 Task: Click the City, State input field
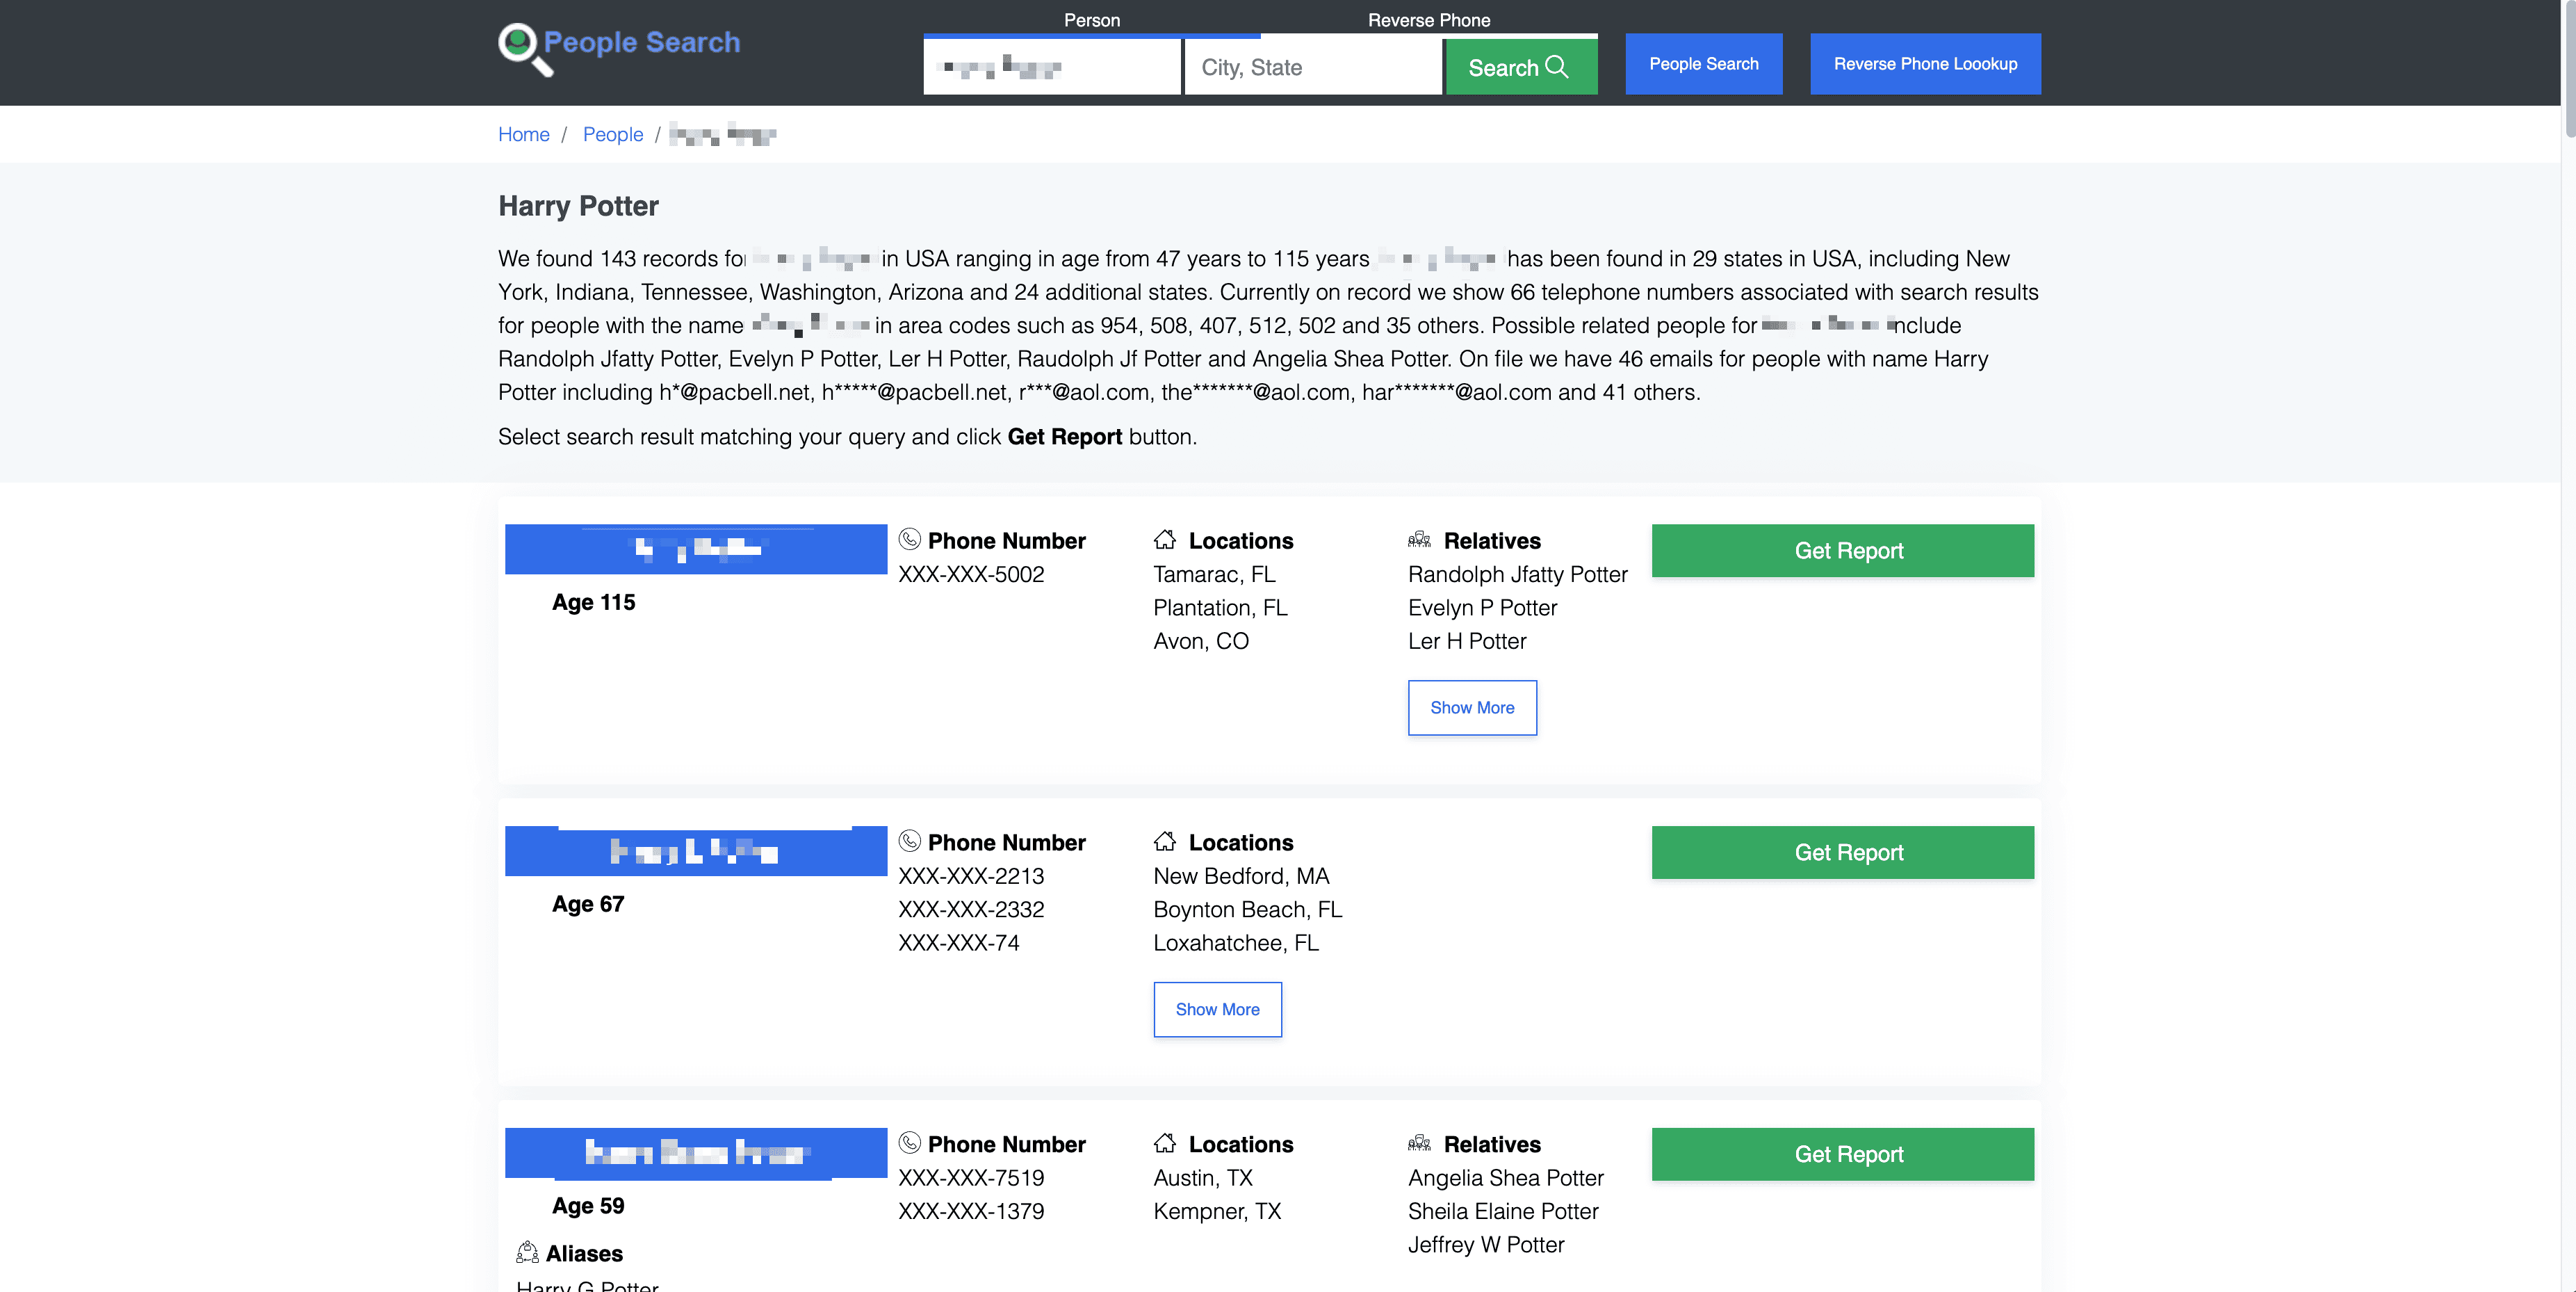1312,67
